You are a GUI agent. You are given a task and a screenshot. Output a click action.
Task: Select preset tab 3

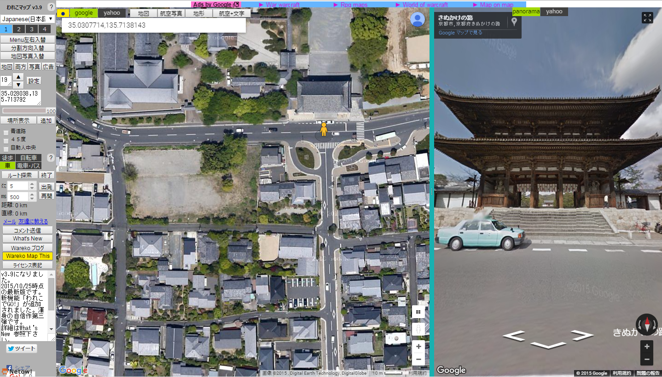(31, 29)
